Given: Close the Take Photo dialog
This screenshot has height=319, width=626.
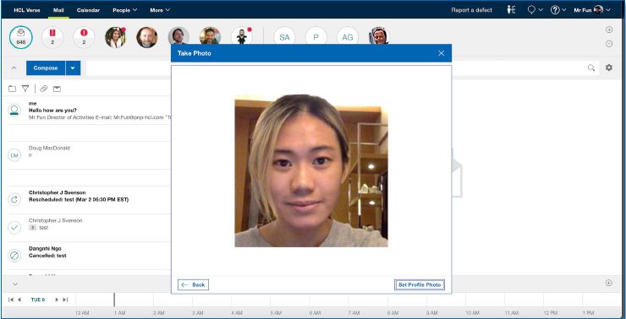Looking at the screenshot, I should [x=441, y=53].
